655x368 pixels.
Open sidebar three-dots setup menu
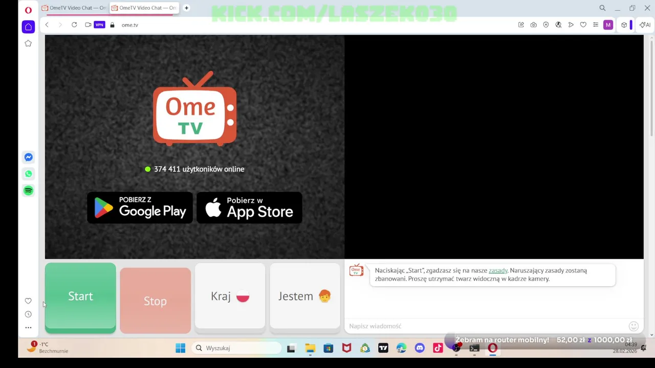tap(28, 328)
